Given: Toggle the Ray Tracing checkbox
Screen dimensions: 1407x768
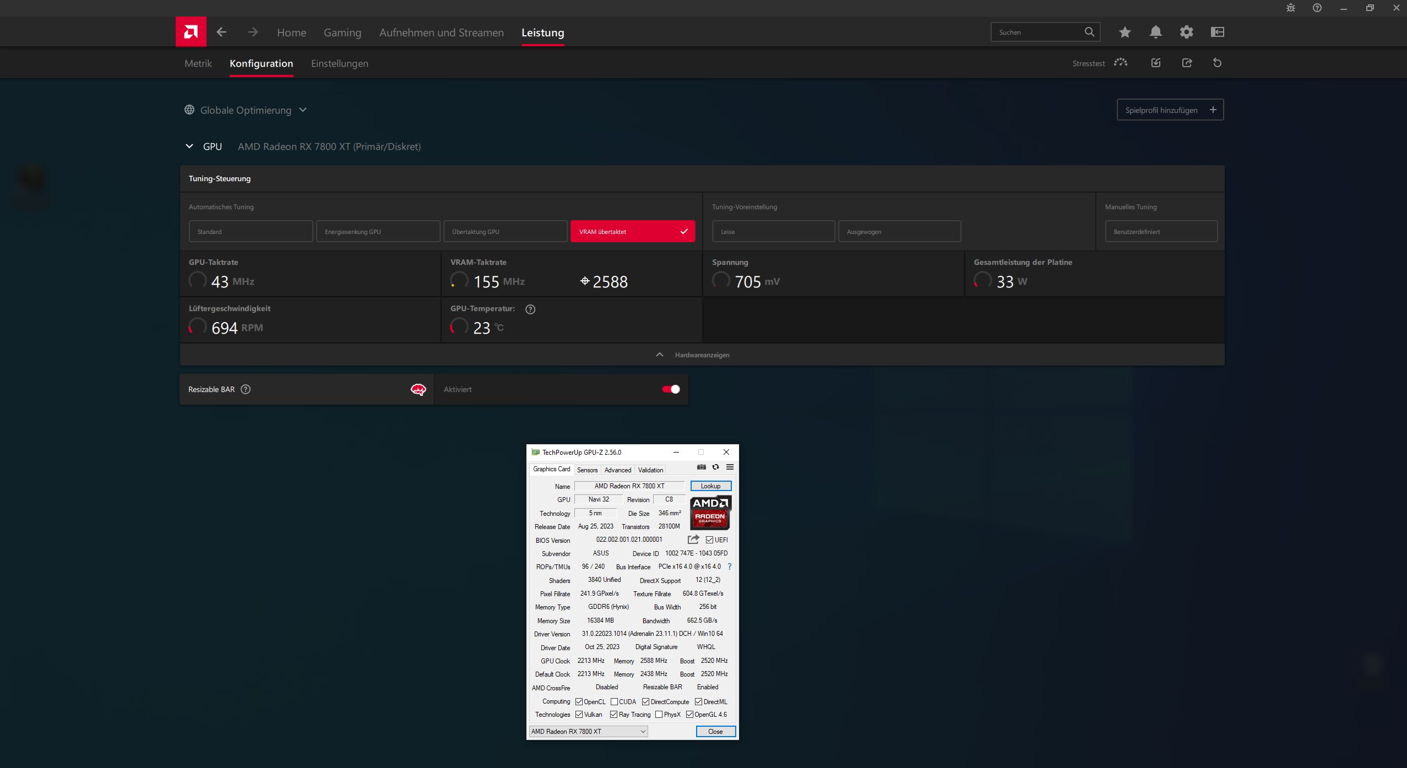Looking at the screenshot, I should click(613, 715).
